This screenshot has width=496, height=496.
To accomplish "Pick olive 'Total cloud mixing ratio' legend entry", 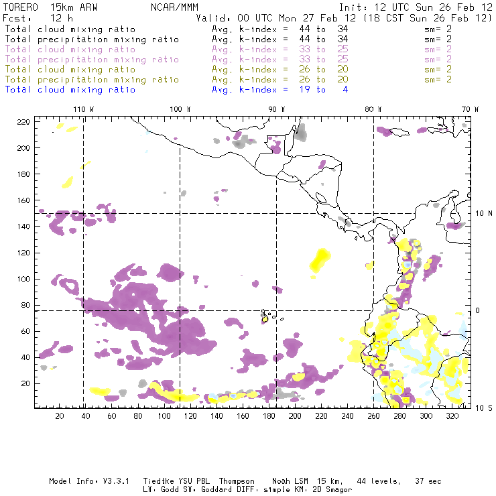I will pyautogui.click(x=70, y=69).
